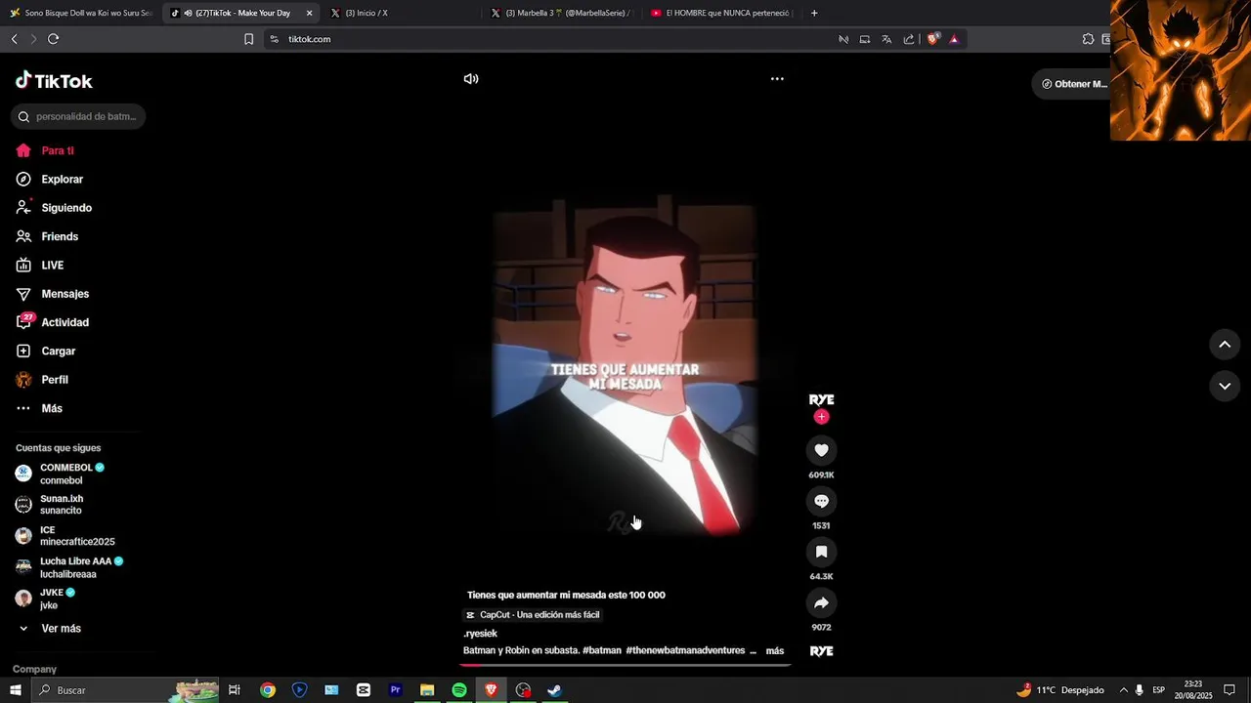Open the RYE sound disc icon
The width and height of the screenshot is (1251, 703).
(821, 651)
